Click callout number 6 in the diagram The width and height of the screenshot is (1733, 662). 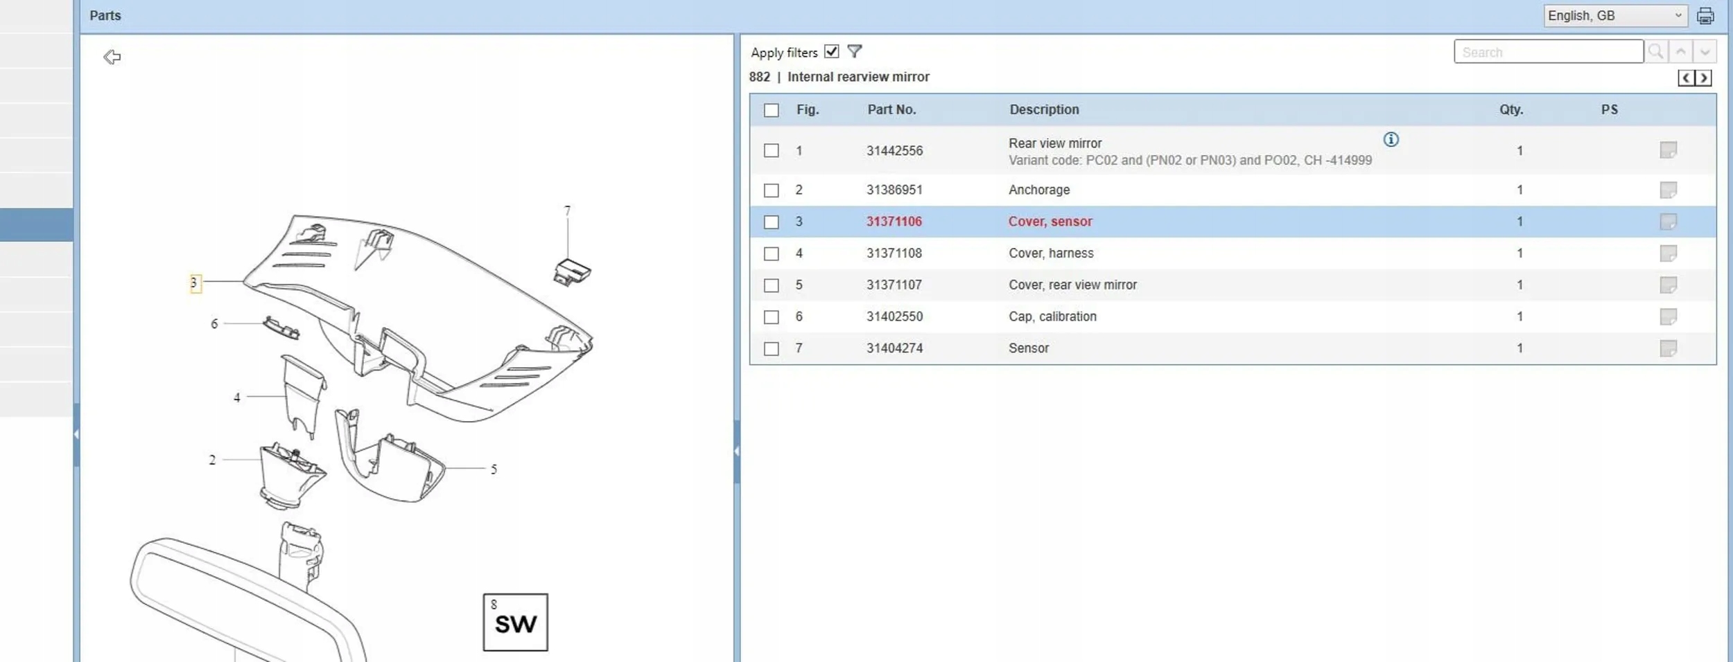pyautogui.click(x=214, y=323)
